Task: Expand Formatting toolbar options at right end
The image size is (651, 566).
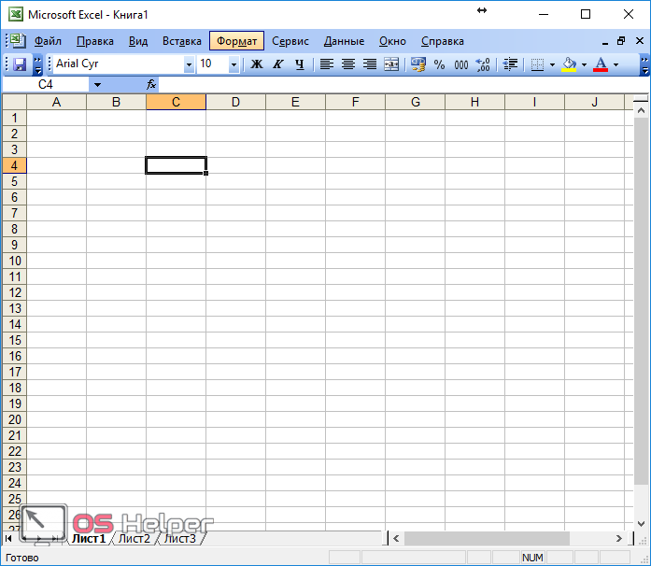Action: (644, 64)
